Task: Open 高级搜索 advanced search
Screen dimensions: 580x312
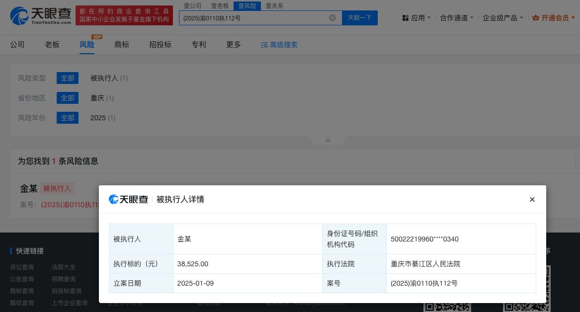Action: click(279, 45)
